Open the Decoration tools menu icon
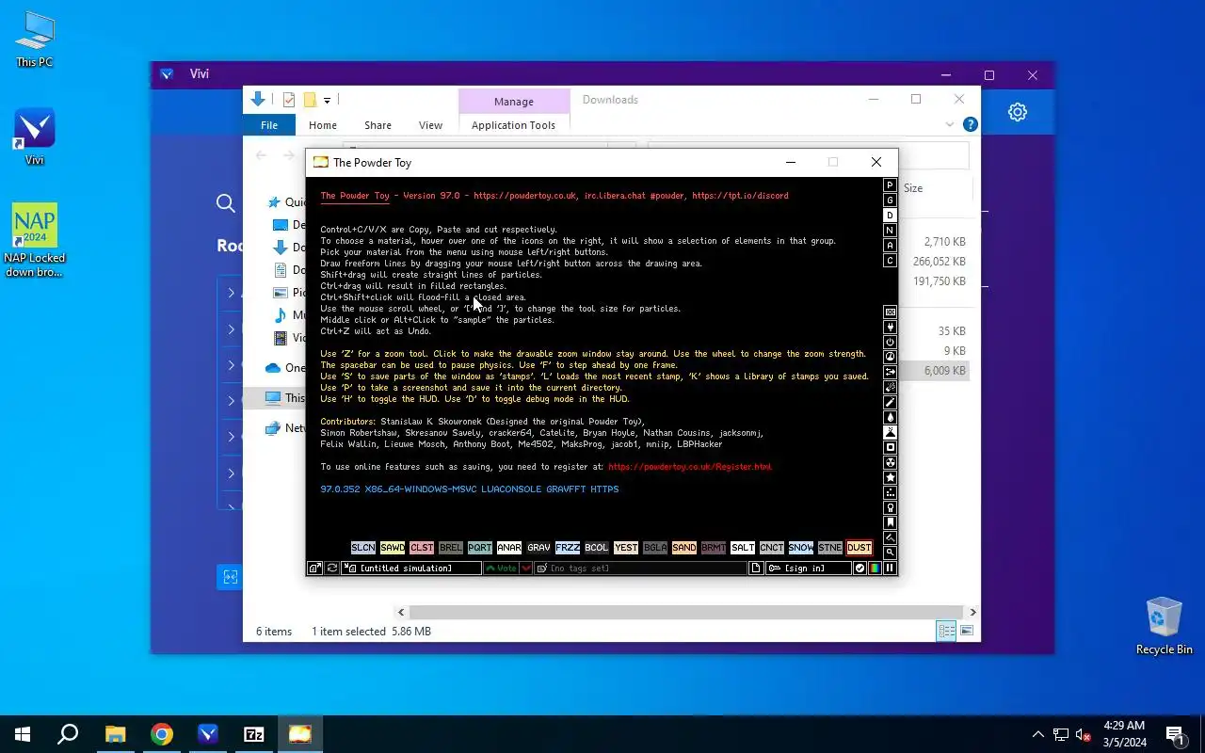 coord(890,537)
